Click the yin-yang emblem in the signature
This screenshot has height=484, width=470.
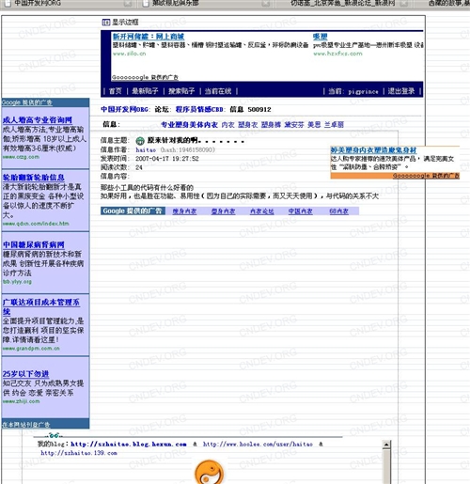pos(209,473)
